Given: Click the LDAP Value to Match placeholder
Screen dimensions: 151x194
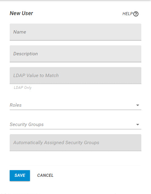Looking at the screenshot, I should [36, 76].
